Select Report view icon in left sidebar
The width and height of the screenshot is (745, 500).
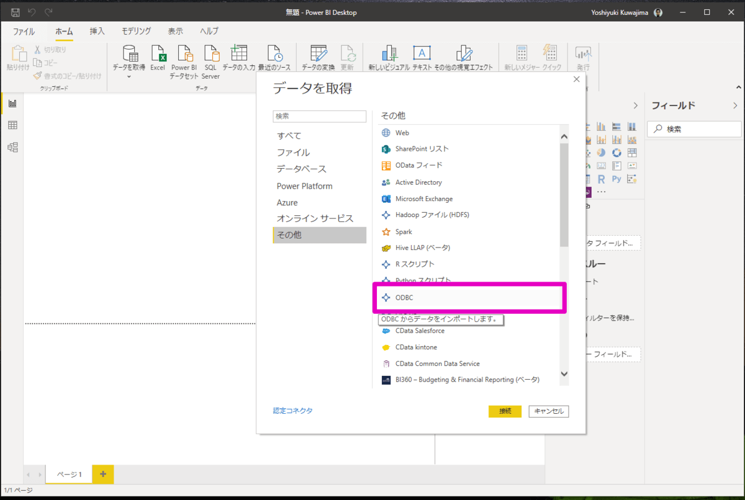click(x=12, y=104)
